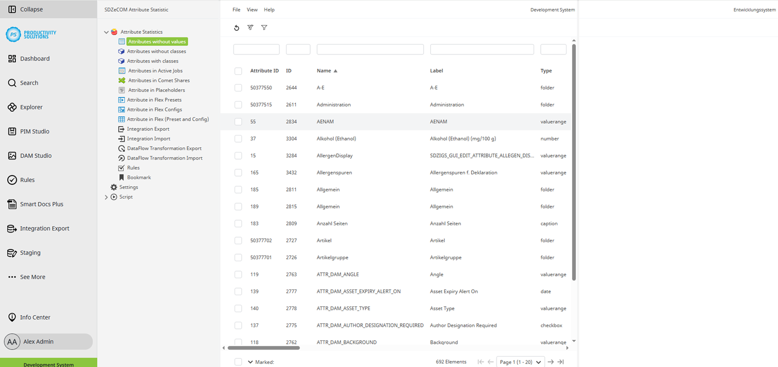Open the Integration Export tree entry
Image resolution: width=778 pixels, height=367 pixels.
[149, 129]
